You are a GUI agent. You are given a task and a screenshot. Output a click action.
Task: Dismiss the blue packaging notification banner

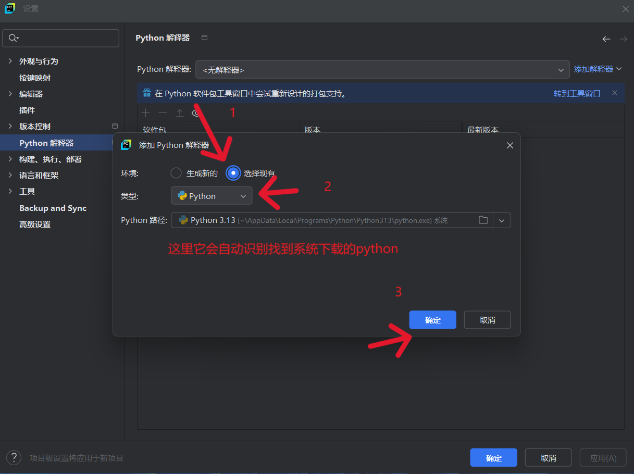[614, 93]
